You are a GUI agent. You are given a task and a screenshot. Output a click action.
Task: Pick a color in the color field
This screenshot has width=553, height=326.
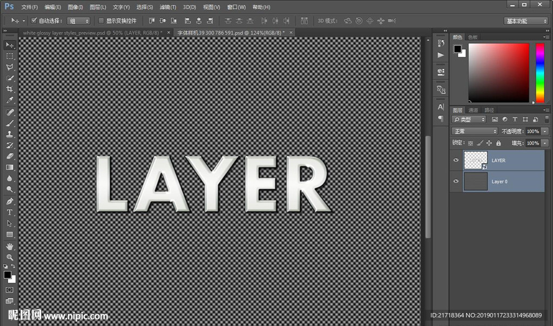pos(498,73)
